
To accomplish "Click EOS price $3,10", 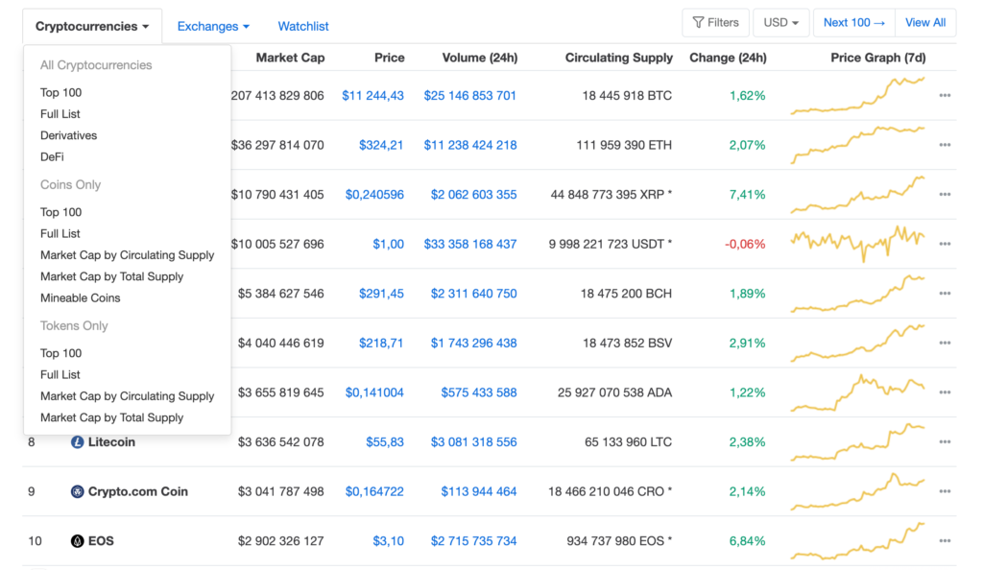I will click(x=388, y=540).
